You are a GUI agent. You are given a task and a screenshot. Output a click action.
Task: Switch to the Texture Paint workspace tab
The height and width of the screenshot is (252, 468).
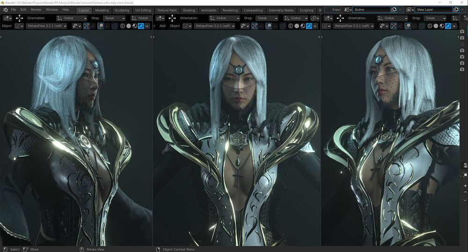167,10
